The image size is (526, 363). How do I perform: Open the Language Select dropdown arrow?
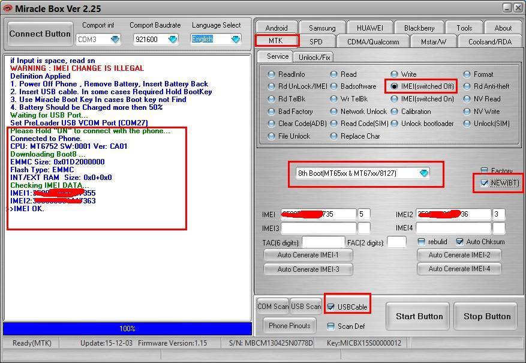click(236, 39)
